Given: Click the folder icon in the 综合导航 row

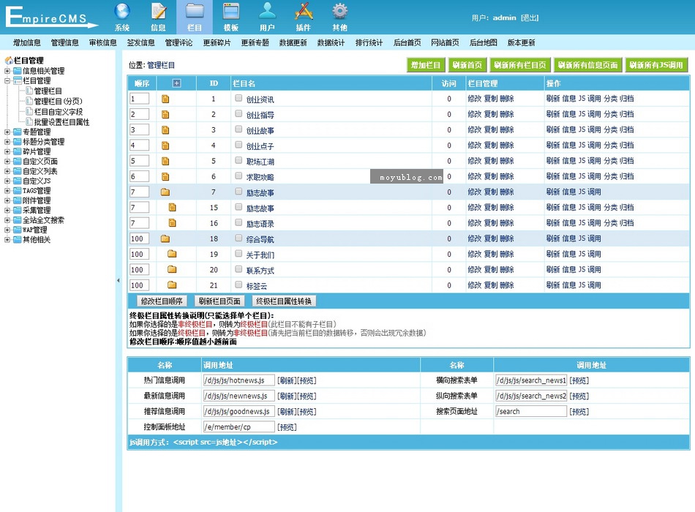Looking at the screenshot, I should 165,238.
